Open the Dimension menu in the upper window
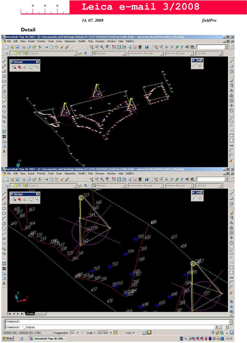 coord(70,41)
